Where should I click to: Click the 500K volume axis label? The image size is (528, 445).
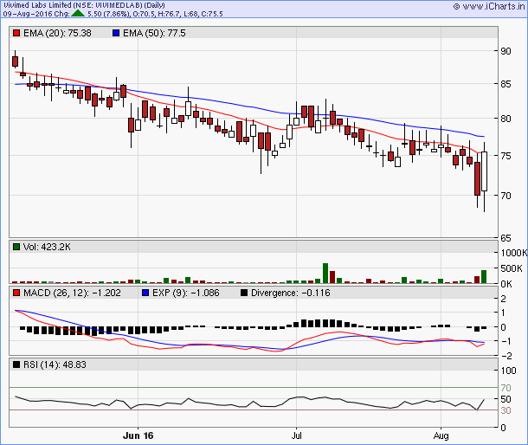tap(512, 268)
